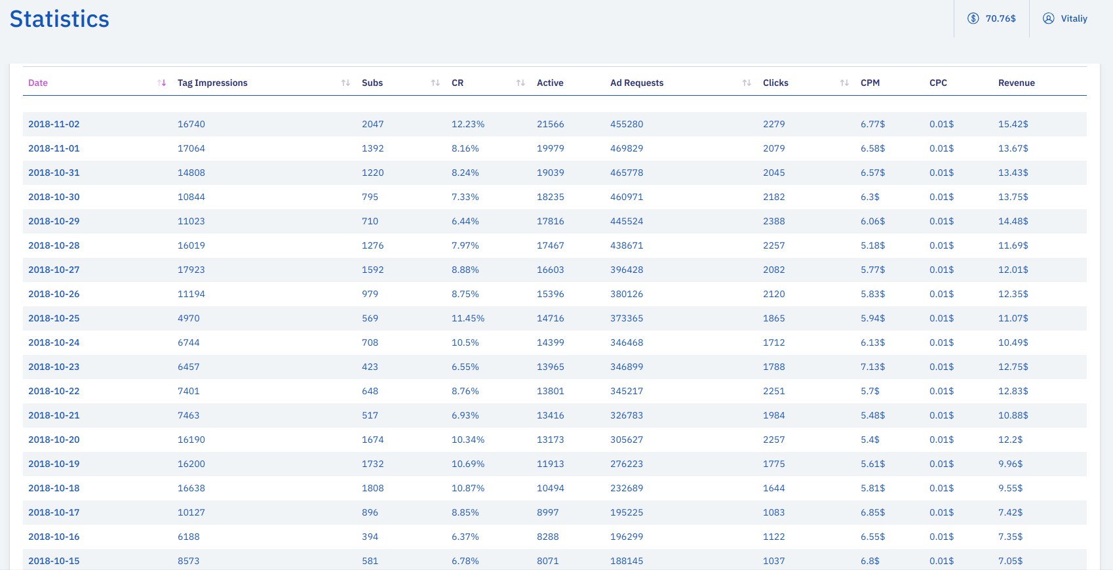Select the 2018-10-24 date cell

[54, 342]
